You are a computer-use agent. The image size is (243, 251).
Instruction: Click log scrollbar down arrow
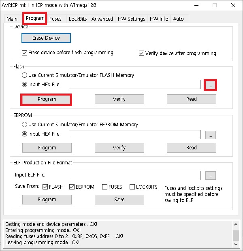point(236,245)
